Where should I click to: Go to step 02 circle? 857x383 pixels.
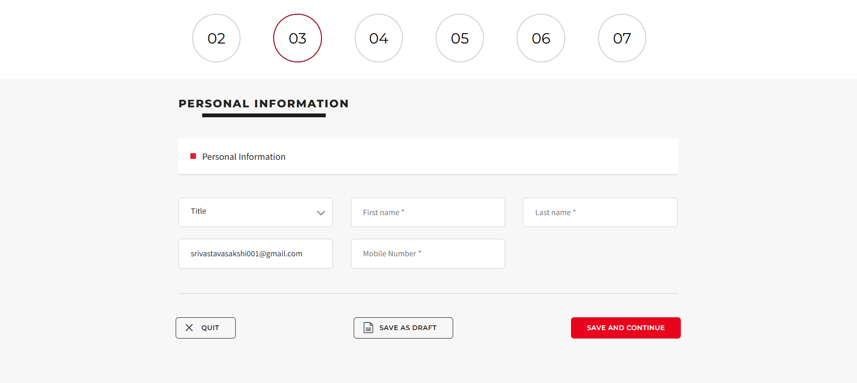(216, 38)
